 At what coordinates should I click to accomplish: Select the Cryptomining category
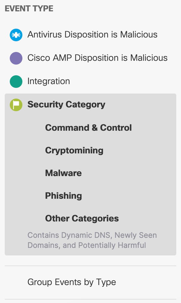(74, 151)
